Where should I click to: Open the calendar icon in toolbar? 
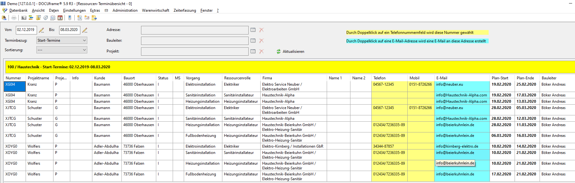pyautogui.click(x=60, y=18)
